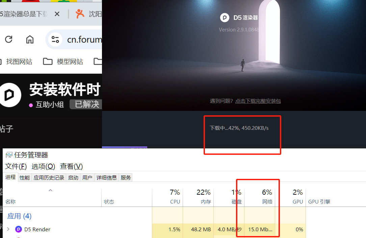The height and width of the screenshot is (238, 366).
Task: Collapse the 应用 (4) group
Action: pyautogui.click(x=19, y=216)
